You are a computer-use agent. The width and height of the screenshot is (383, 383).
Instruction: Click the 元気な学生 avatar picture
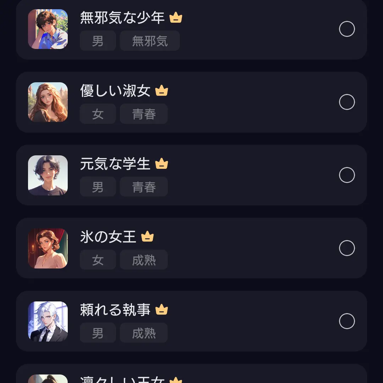point(48,175)
